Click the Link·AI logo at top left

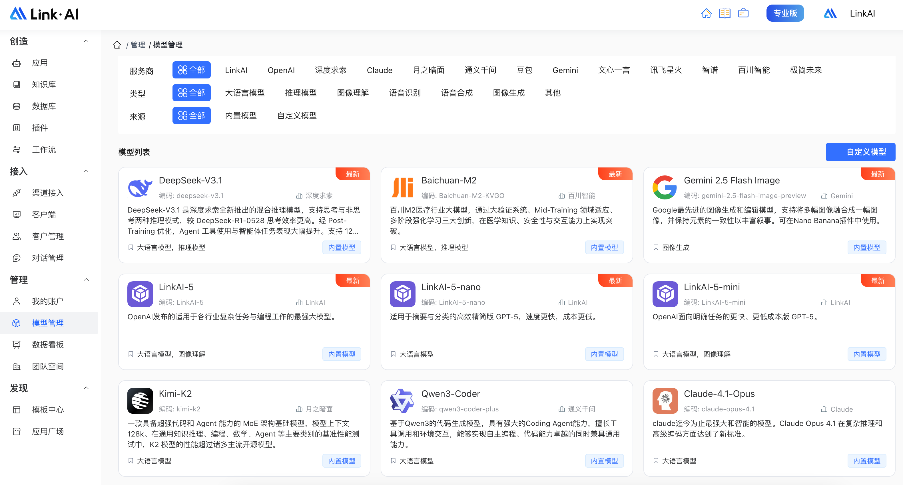pos(44,14)
